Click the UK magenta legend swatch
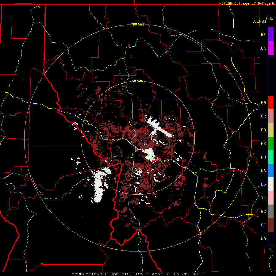Image resolution: width=276 pixels, height=276 pixels. click(x=271, y=48)
